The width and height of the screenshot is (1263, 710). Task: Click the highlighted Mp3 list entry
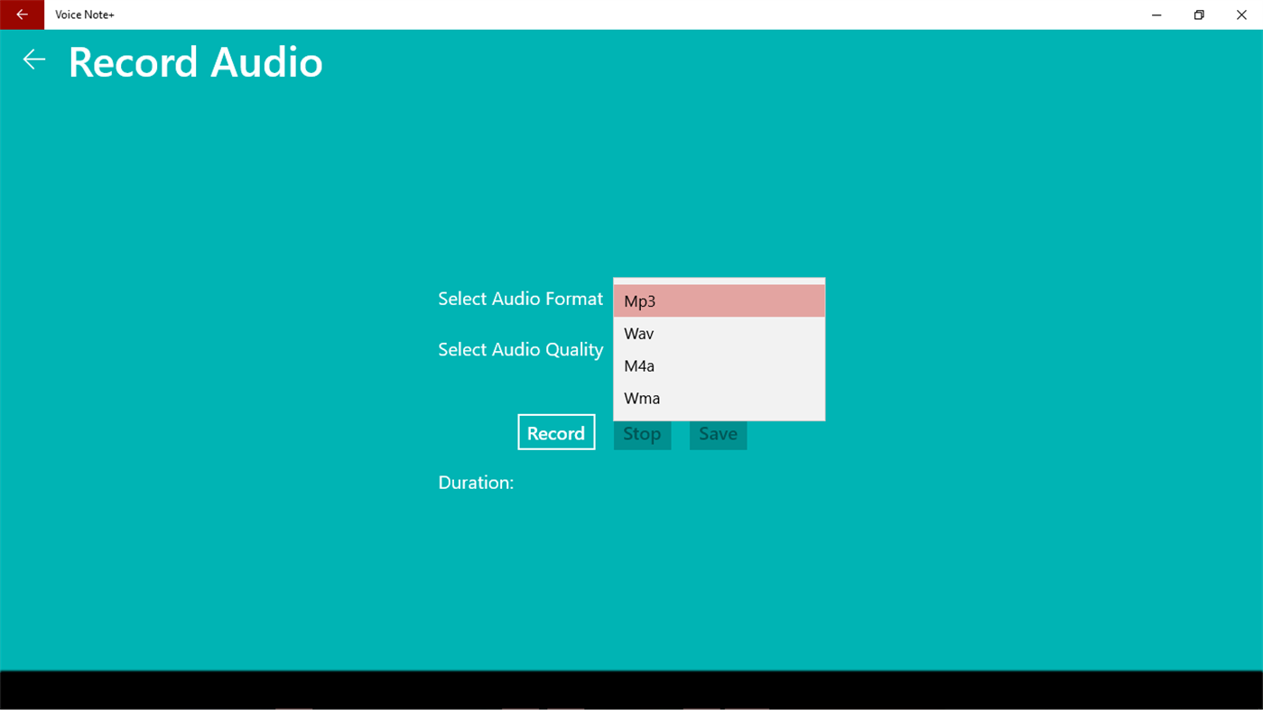pos(719,300)
